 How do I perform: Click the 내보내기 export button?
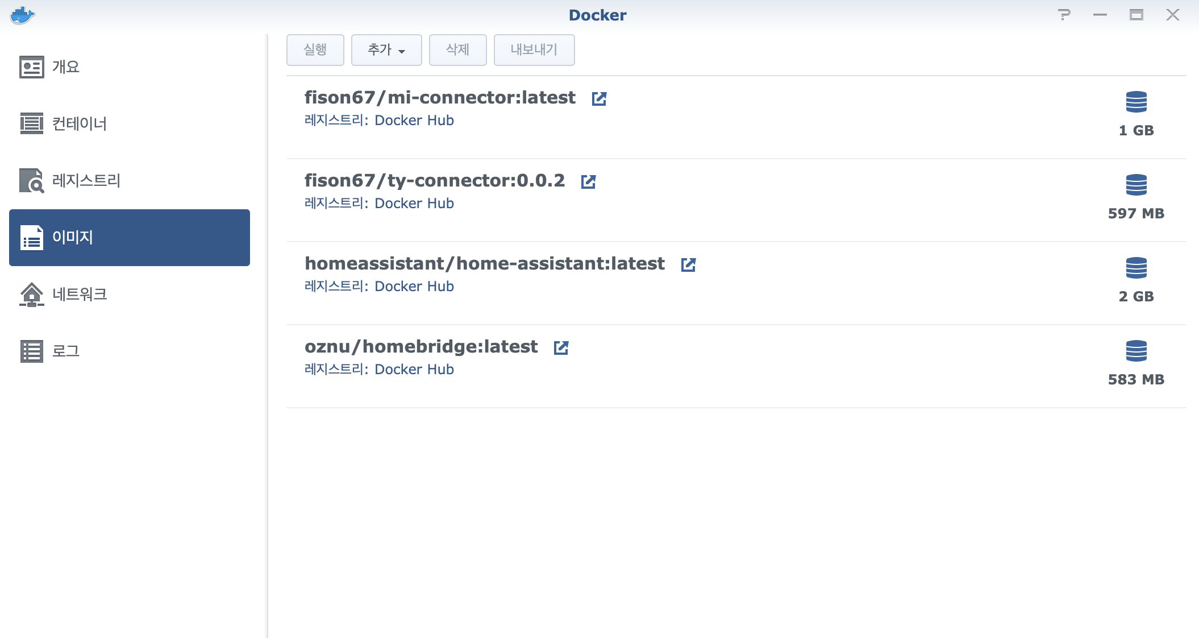pos(534,50)
